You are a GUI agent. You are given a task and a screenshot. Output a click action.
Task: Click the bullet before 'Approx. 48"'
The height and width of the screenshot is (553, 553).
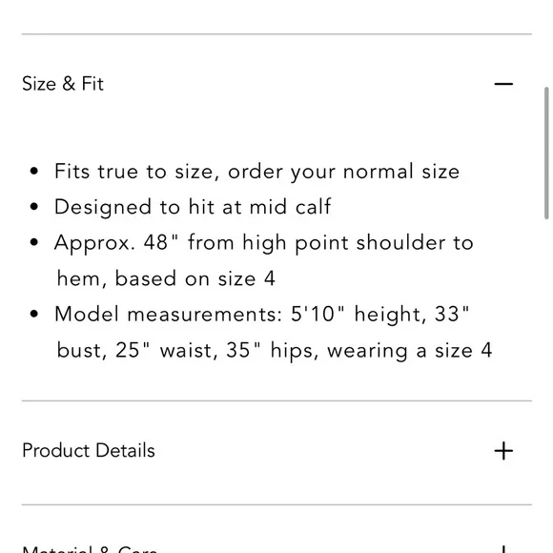point(34,242)
